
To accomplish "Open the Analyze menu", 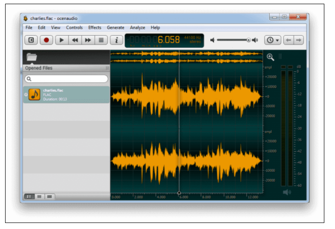I will coord(137,28).
